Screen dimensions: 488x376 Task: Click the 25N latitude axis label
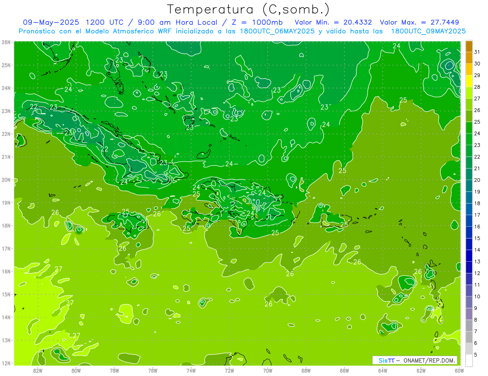tap(6, 65)
